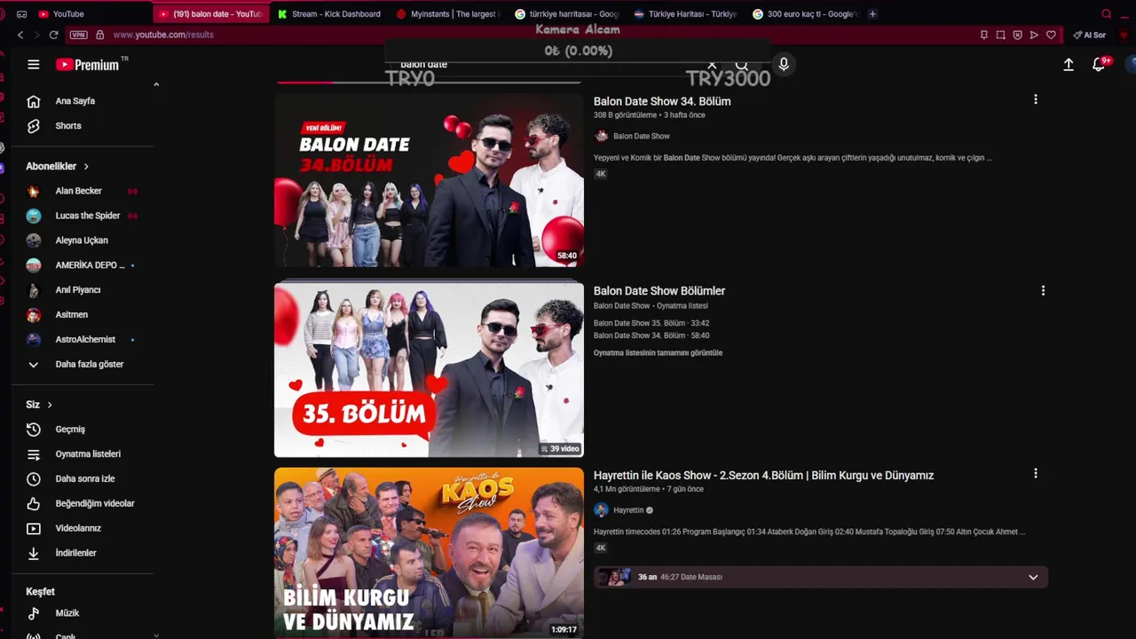Screen dimensions: 1136x639
Task: Expand Abonelikler section arrow
Action: click(x=86, y=166)
